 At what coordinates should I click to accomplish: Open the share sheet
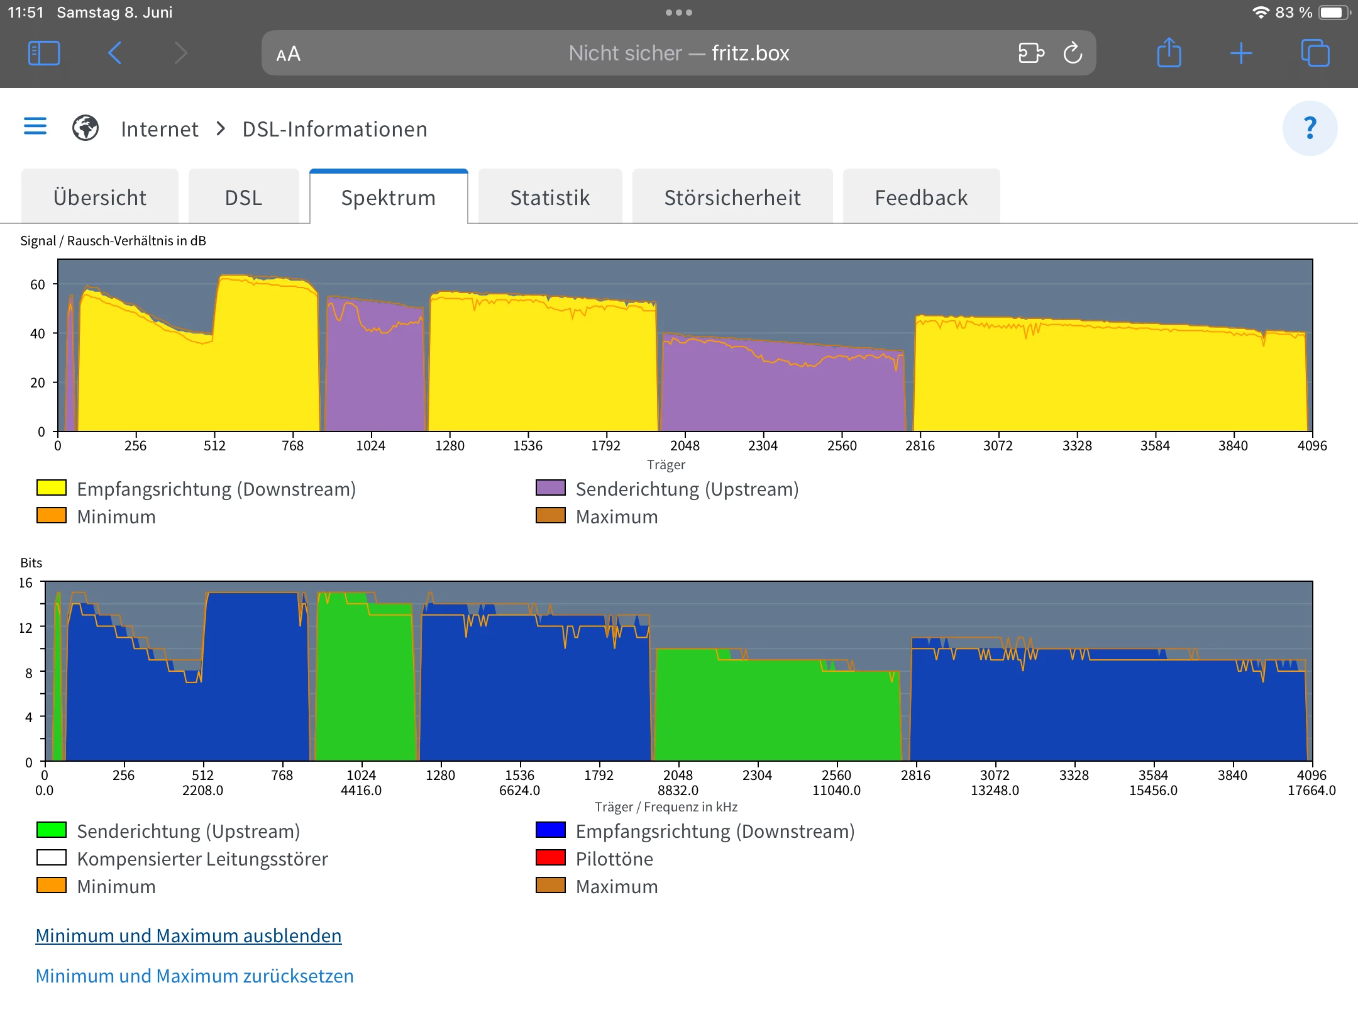(1169, 53)
